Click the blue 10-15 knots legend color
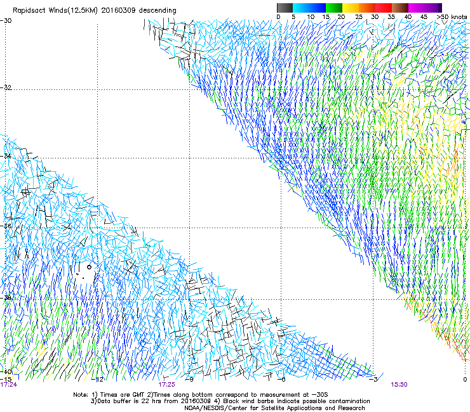Screen dimensions: 470x412 318,8
